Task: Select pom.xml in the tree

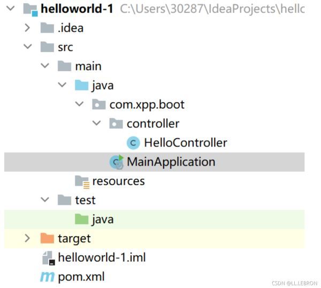Action: coord(81,277)
